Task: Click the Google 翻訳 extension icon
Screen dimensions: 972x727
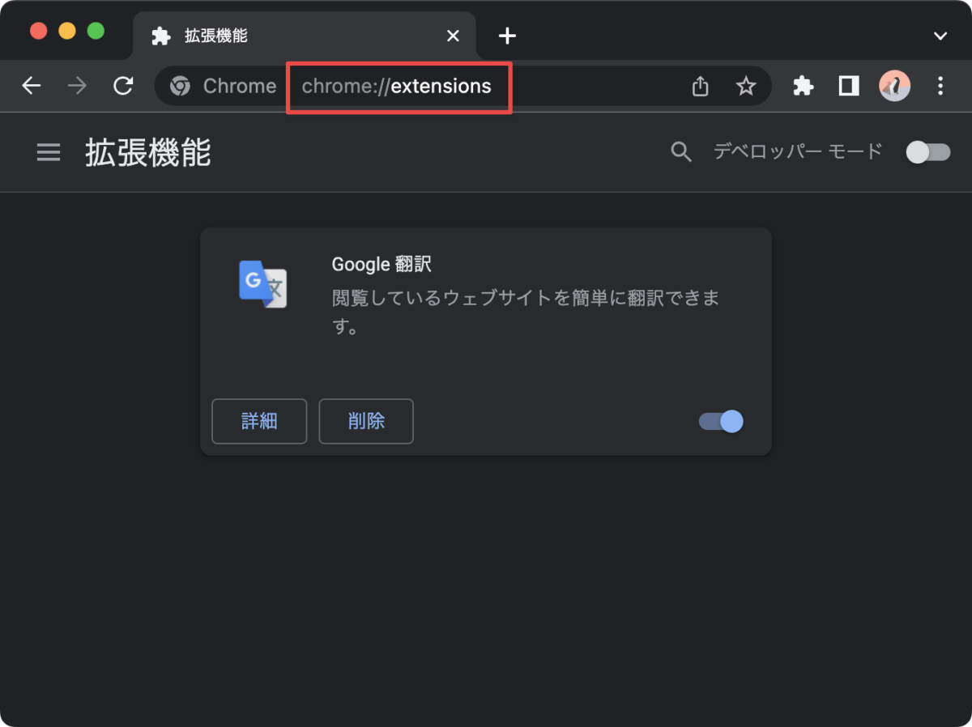Action: pos(263,284)
